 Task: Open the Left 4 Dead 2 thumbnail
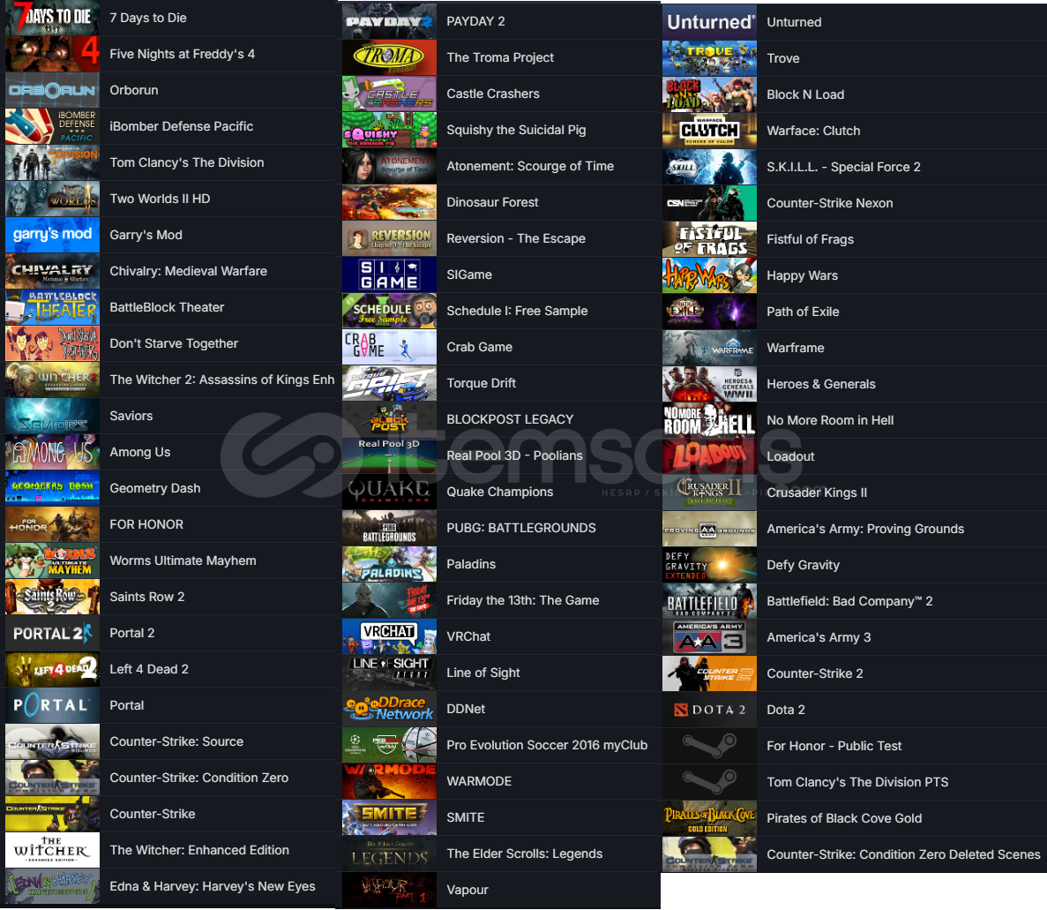click(x=53, y=669)
